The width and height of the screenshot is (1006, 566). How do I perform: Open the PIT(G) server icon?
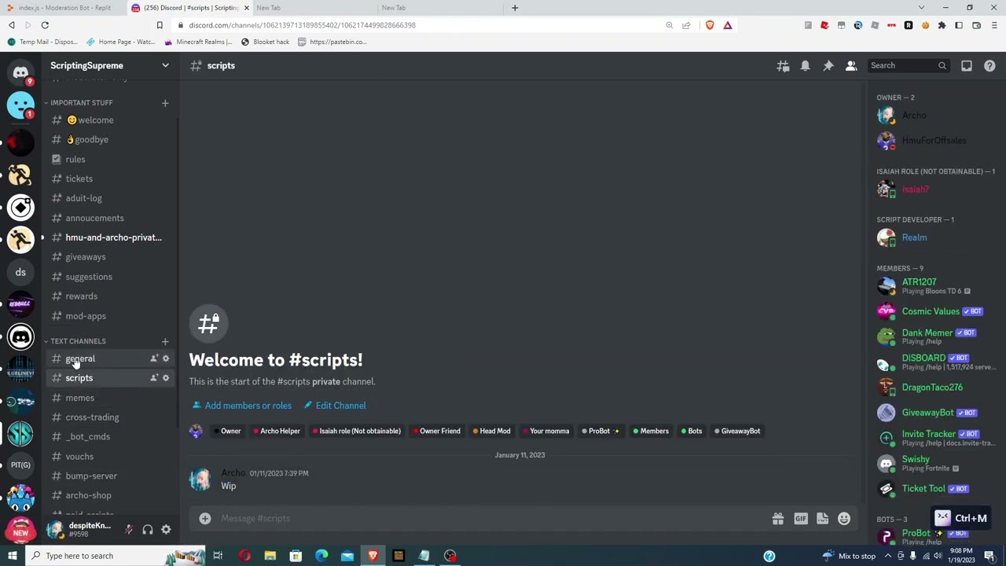point(20,465)
